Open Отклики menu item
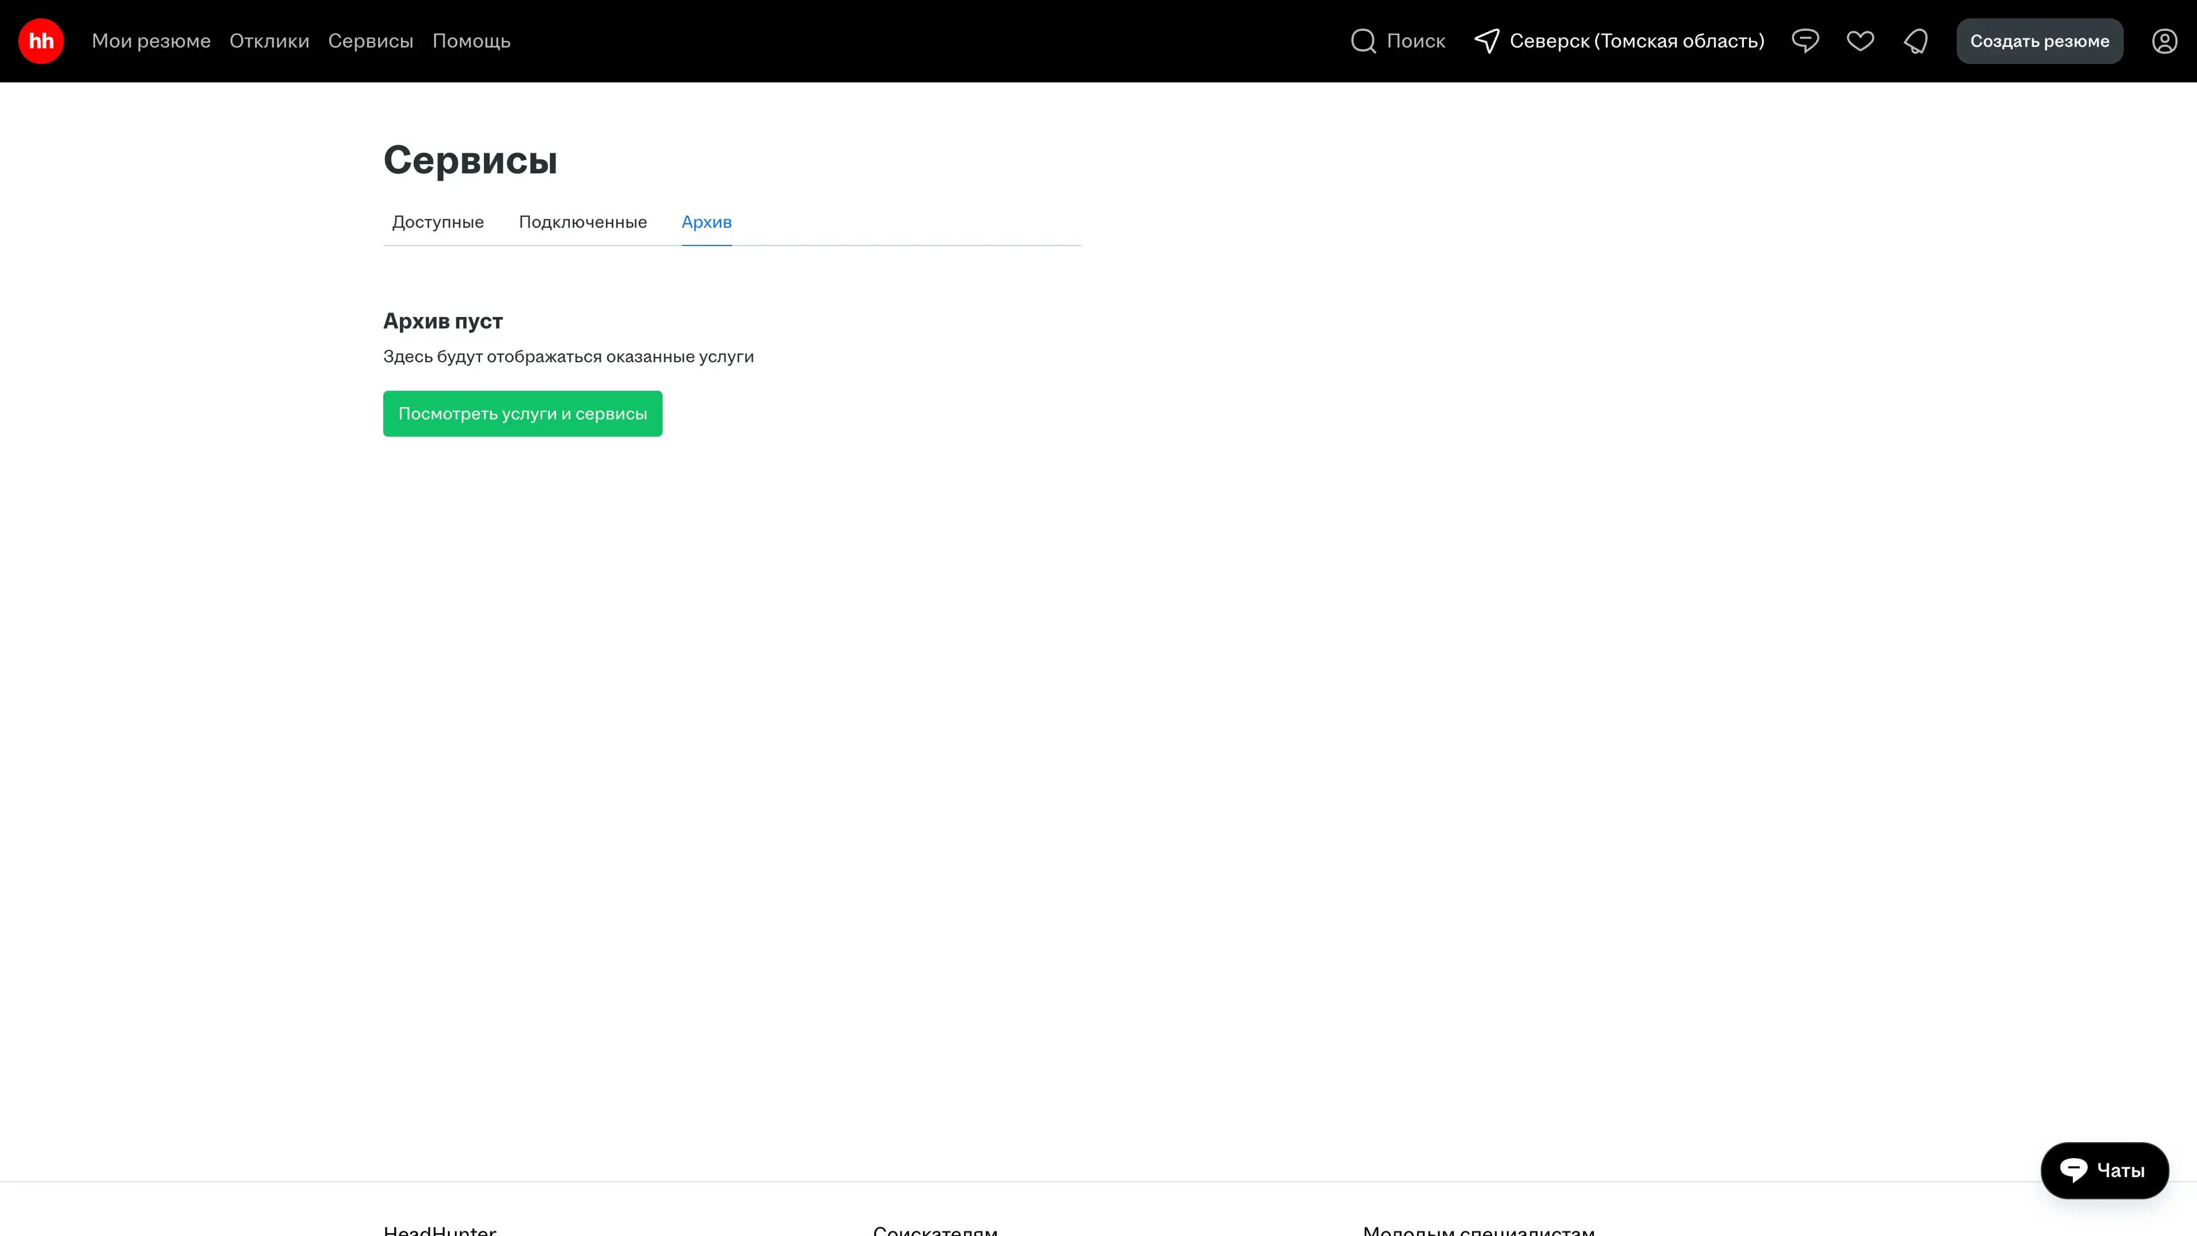 269,41
